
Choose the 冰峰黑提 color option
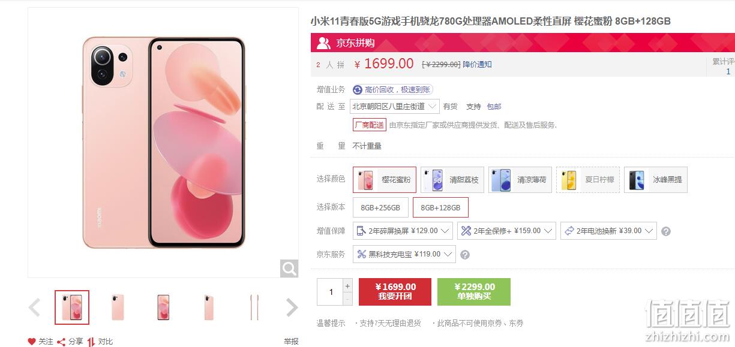pos(656,180)
